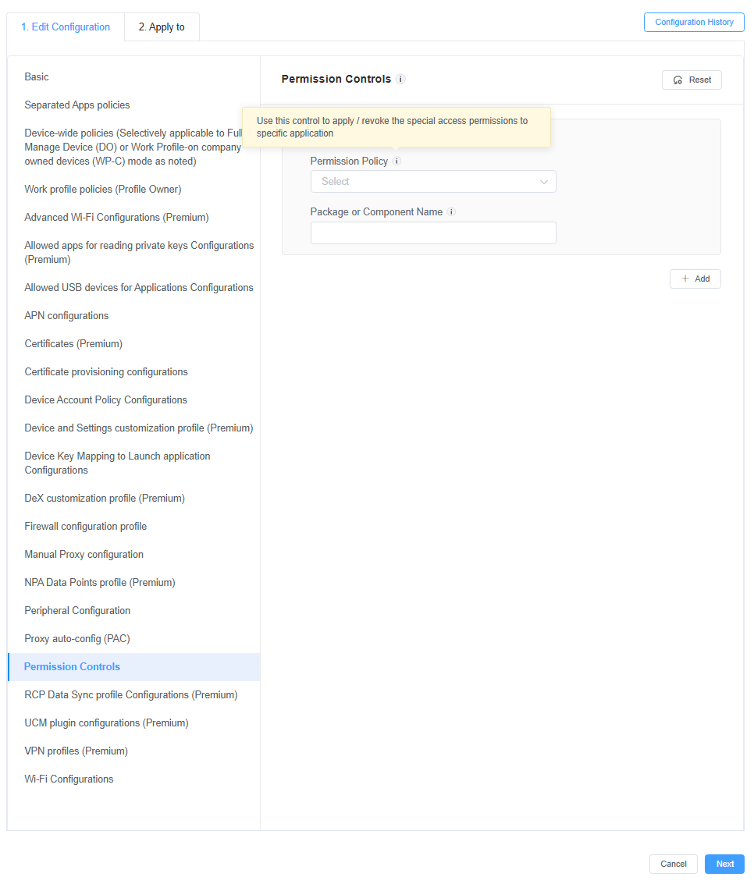Click the Next button
This screenshot has width=754, height=884.
[x=724, y=864]
